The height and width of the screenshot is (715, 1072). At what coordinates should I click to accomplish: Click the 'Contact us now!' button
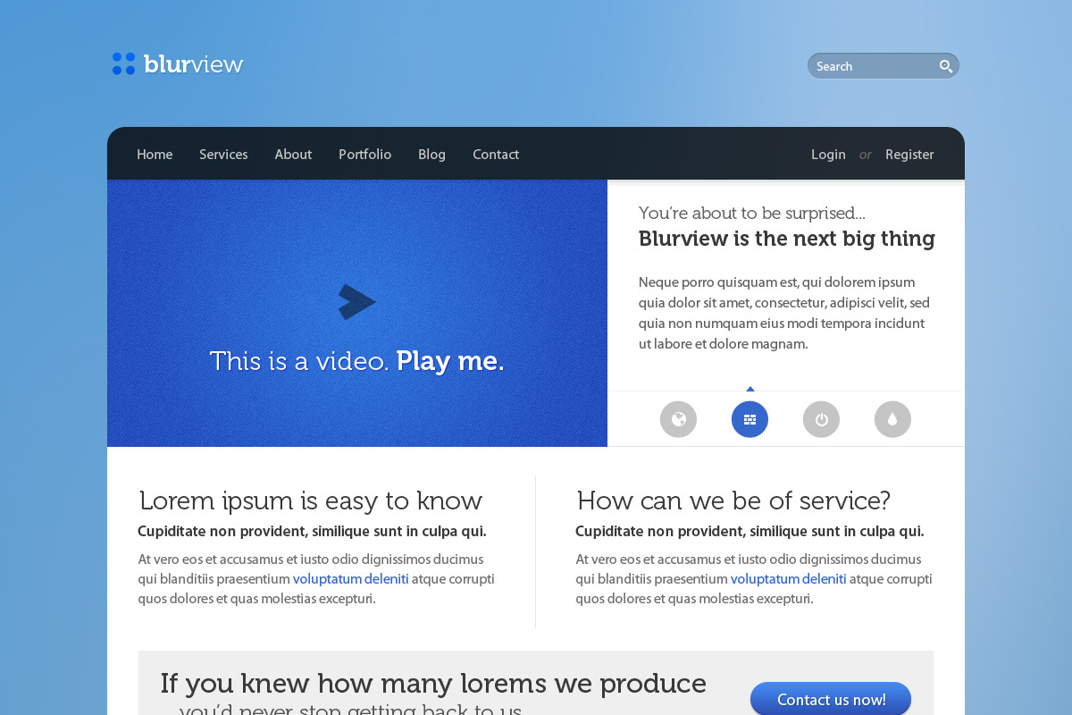(x=831, y=700)
